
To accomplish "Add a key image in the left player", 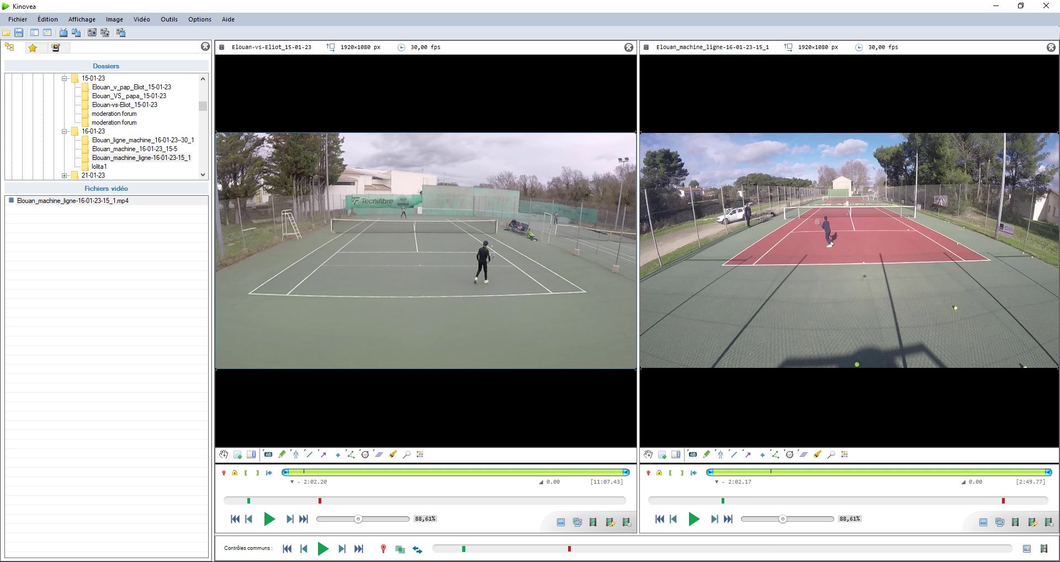I will pos(238,454).
